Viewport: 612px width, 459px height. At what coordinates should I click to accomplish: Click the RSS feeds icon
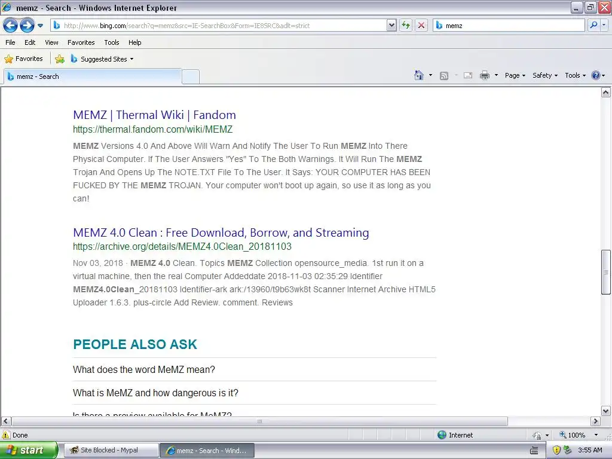coord(444,76)
